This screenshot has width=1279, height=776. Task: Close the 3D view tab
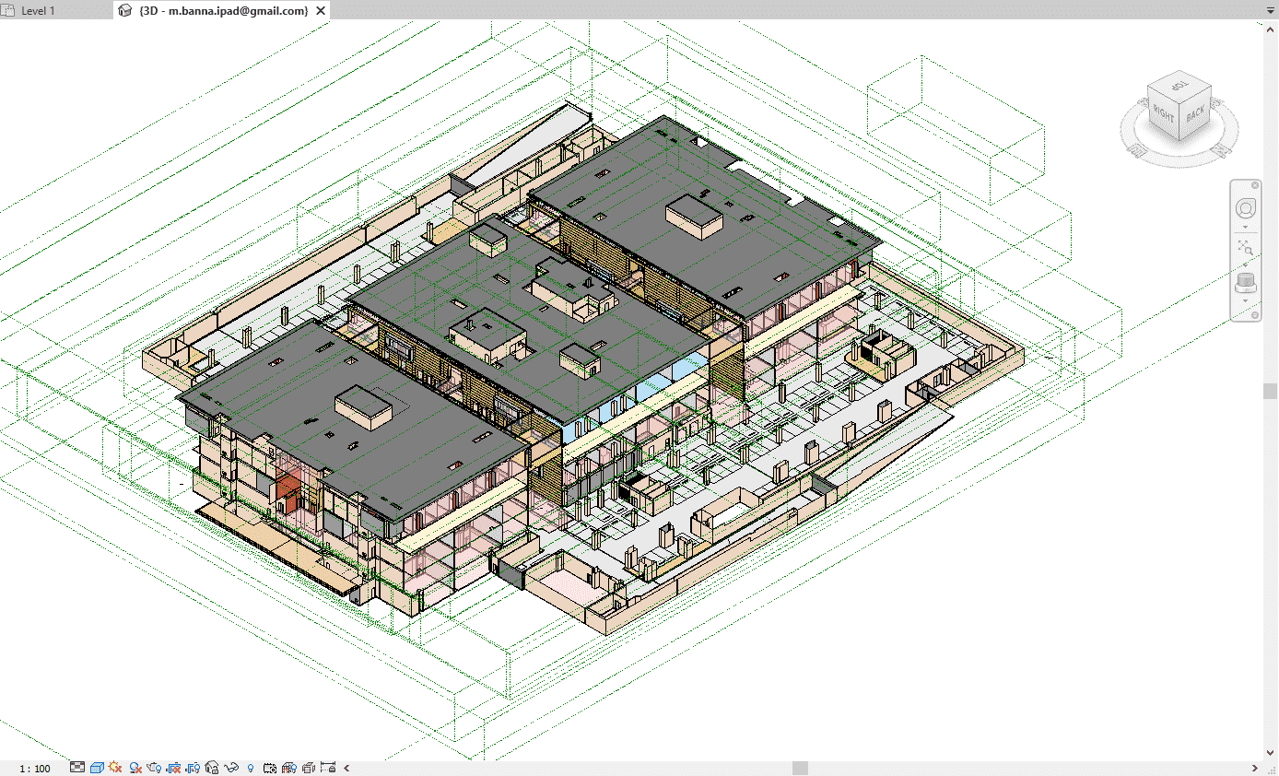[x=320, y=11]
